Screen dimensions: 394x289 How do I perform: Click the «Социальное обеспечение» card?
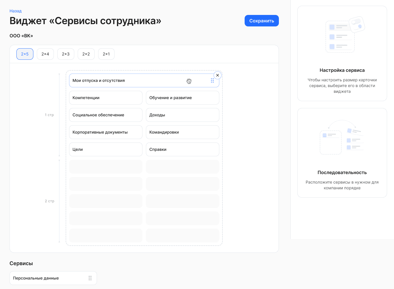106,115
